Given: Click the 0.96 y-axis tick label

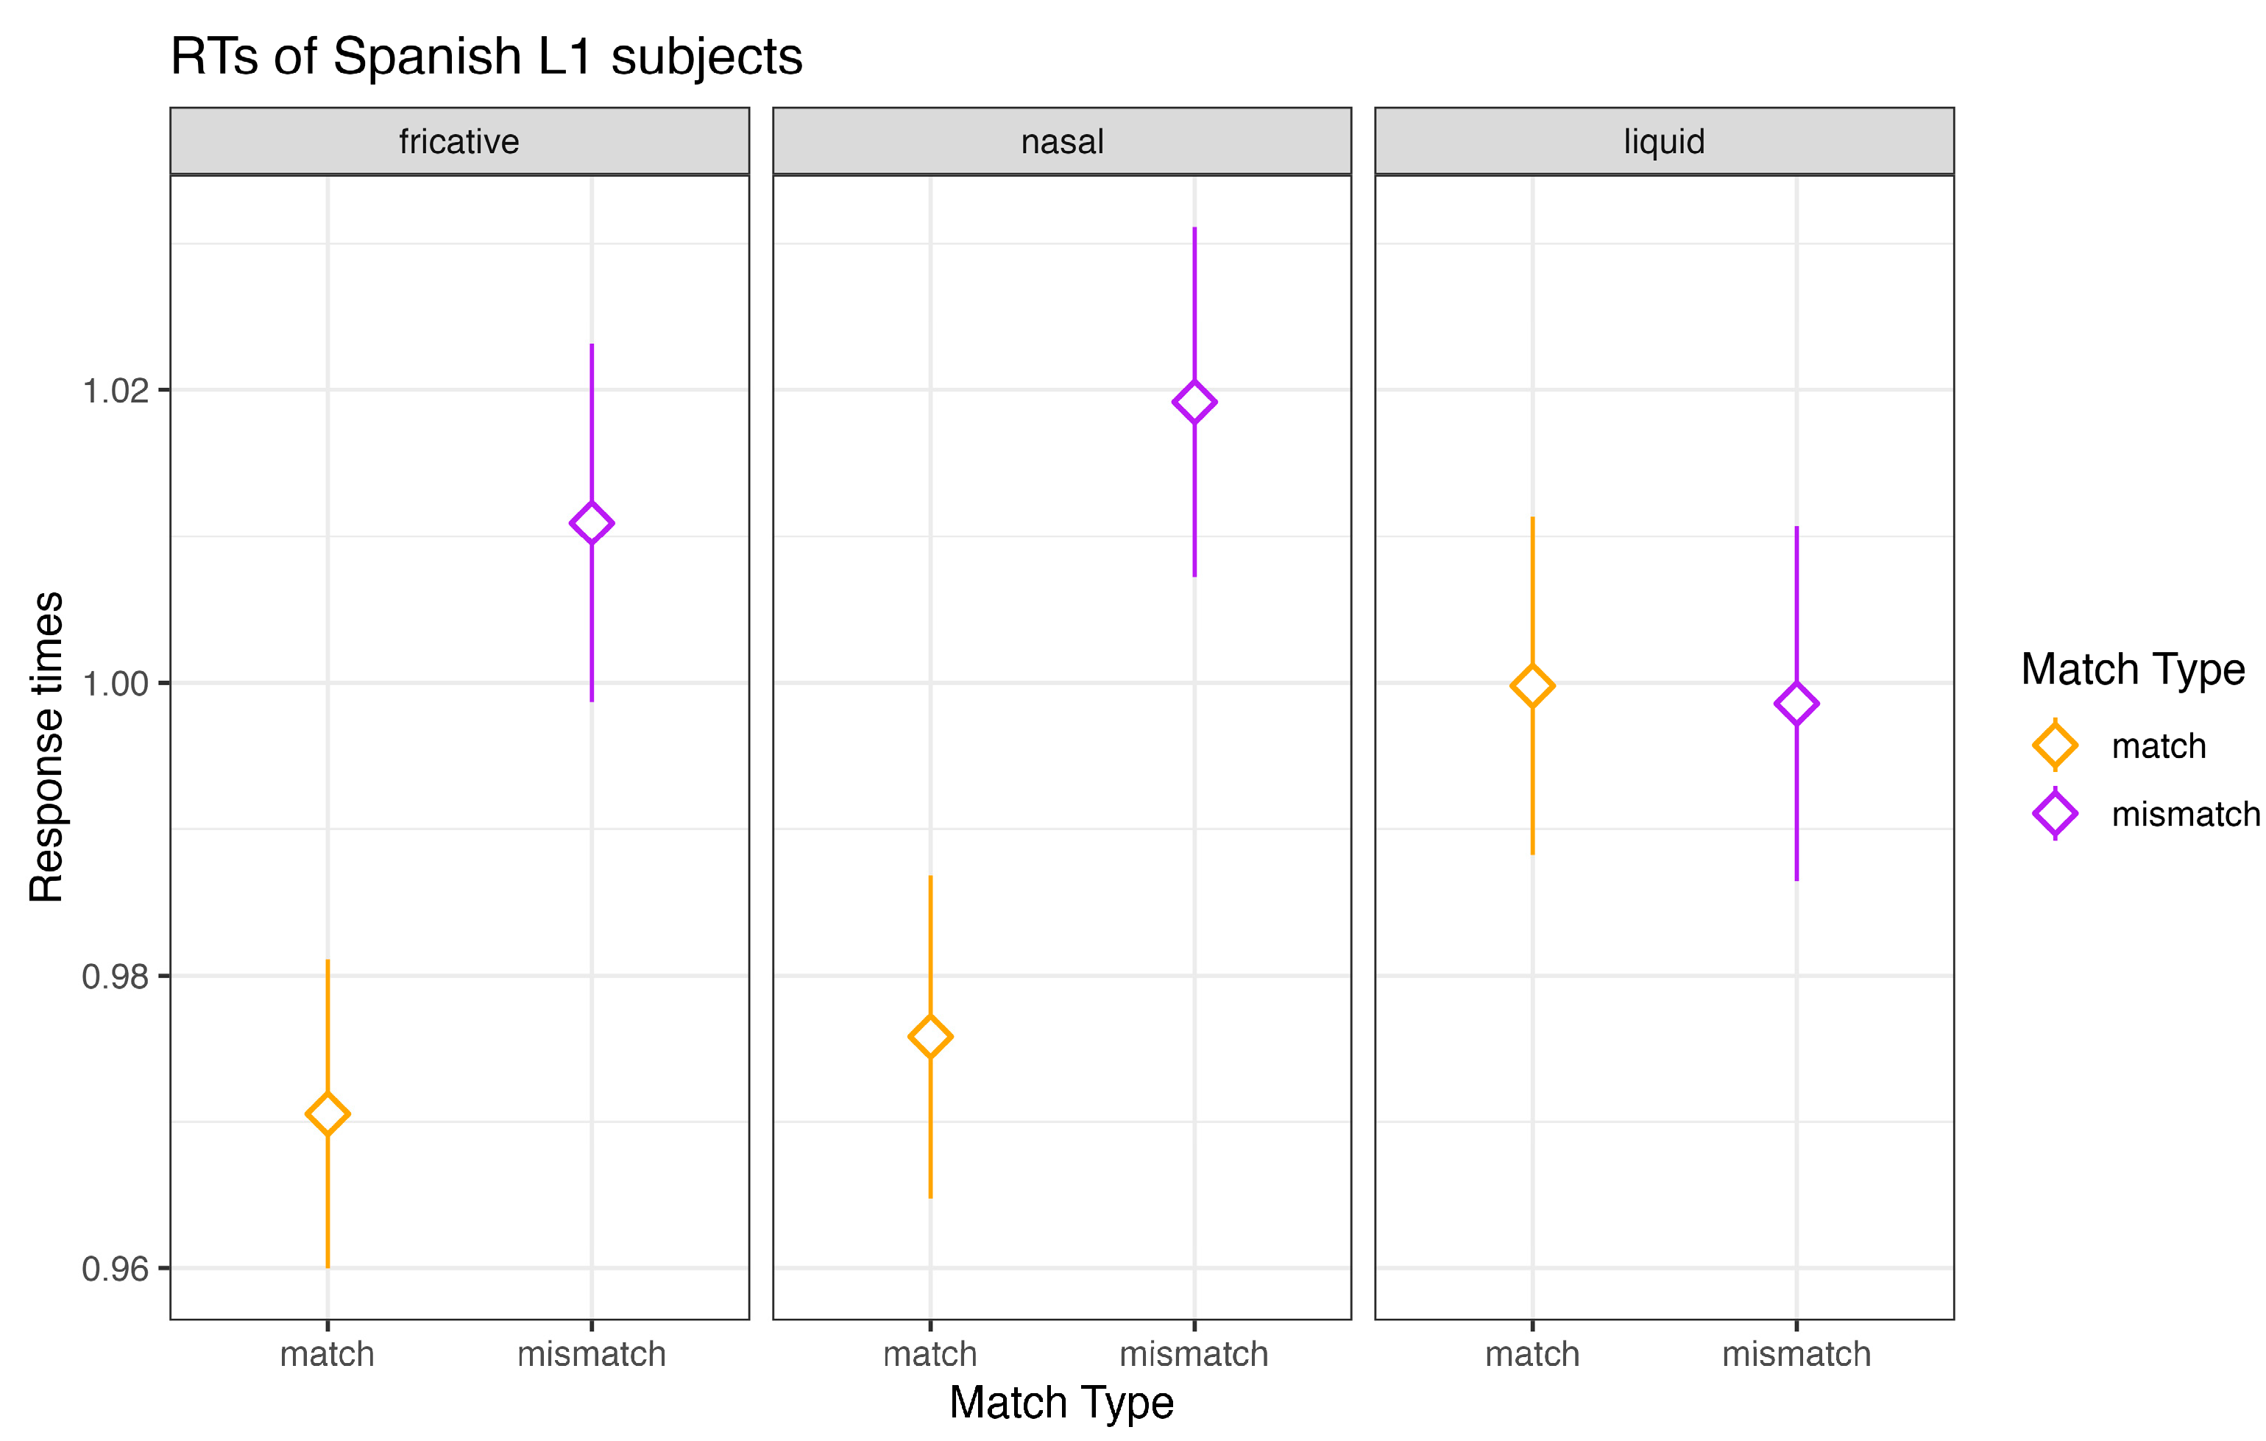Looking at the screenshot, I should coord(116,1269).
